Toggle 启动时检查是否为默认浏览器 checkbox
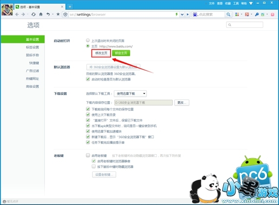Image resolution: width=279 pixels, height=205 pixels. [88, 79]
